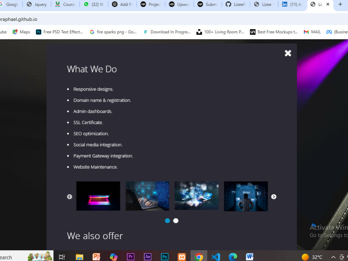The image size is (348, 261).
Task: Open Free PSD Text Effect bookmark
Action: click(60, 32)
